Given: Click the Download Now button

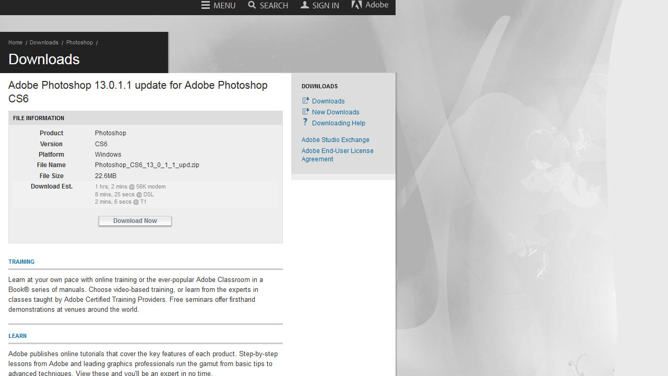Looking at the screenshot, I should (x=135, y=221).
